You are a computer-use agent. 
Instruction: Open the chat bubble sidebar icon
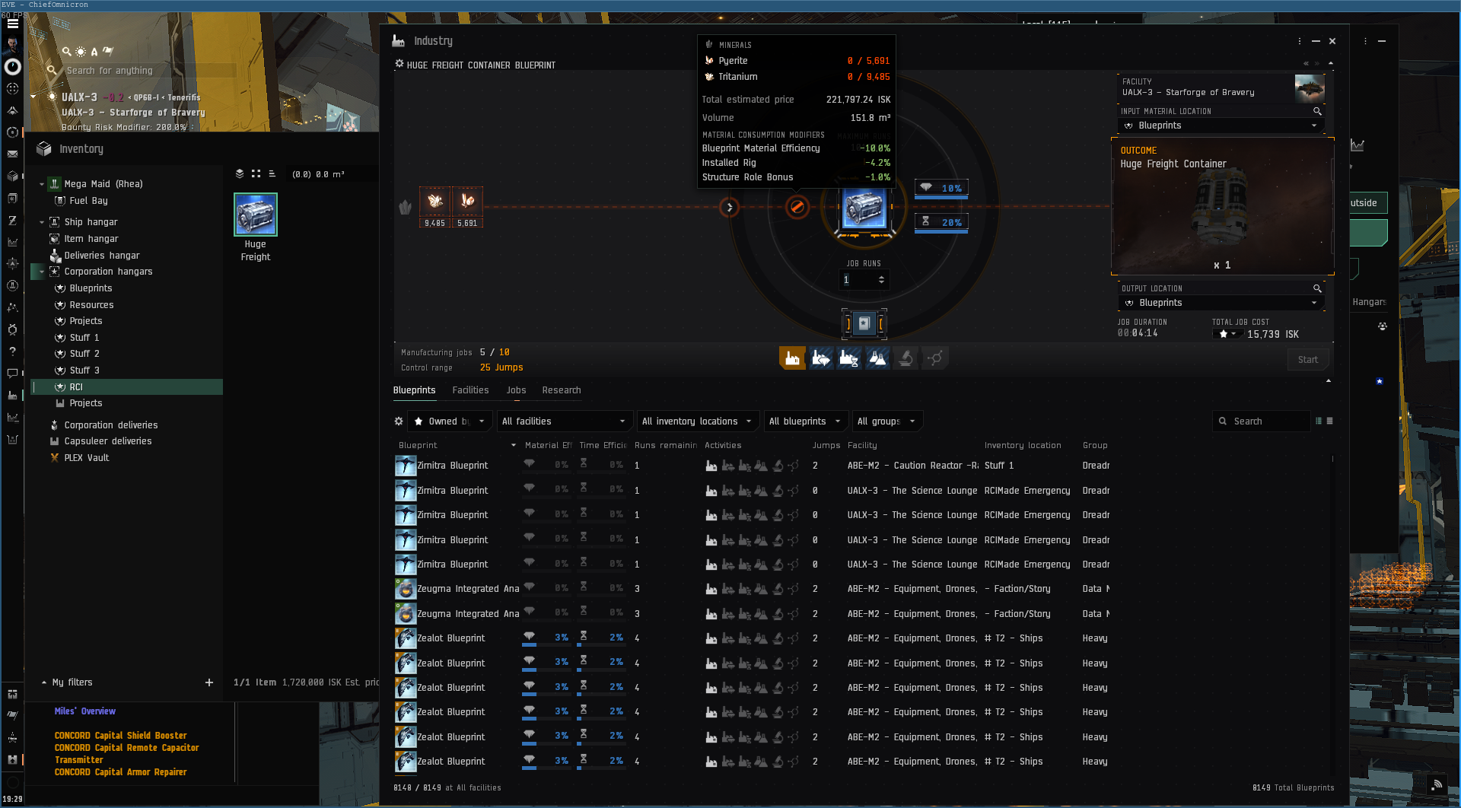tap(12, 374)
